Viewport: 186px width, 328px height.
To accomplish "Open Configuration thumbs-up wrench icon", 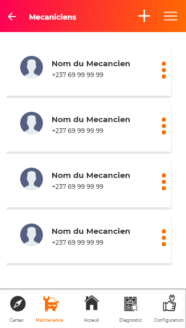I will tap(169, 303).
